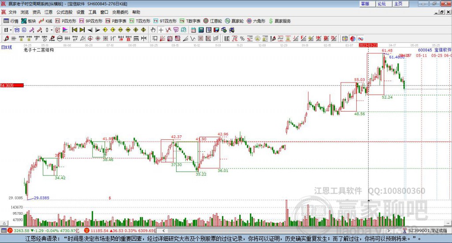Open the 资讯 menu
The width and height of the screenshot is (452, 243).
pyautogui.click(x=36, y=12)
